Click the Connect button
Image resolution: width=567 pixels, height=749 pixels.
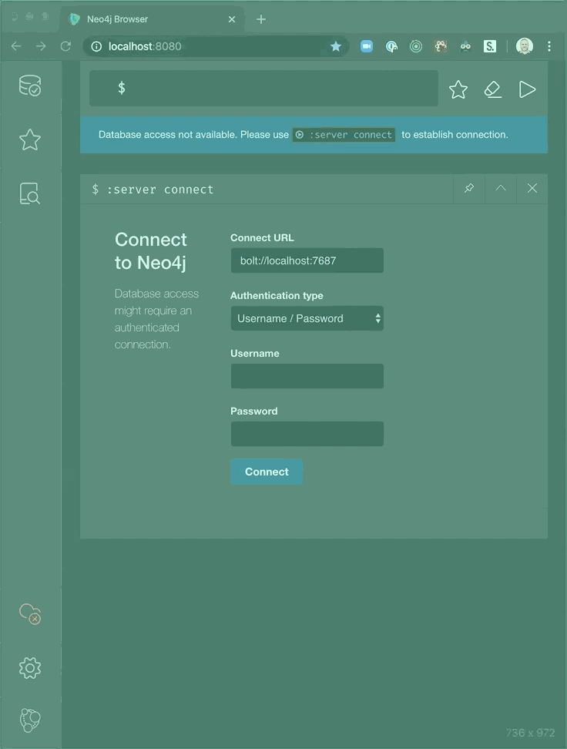[267, 472]
